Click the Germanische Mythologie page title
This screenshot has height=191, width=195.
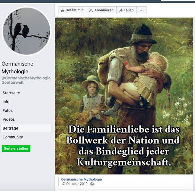(x=17, y=67)
